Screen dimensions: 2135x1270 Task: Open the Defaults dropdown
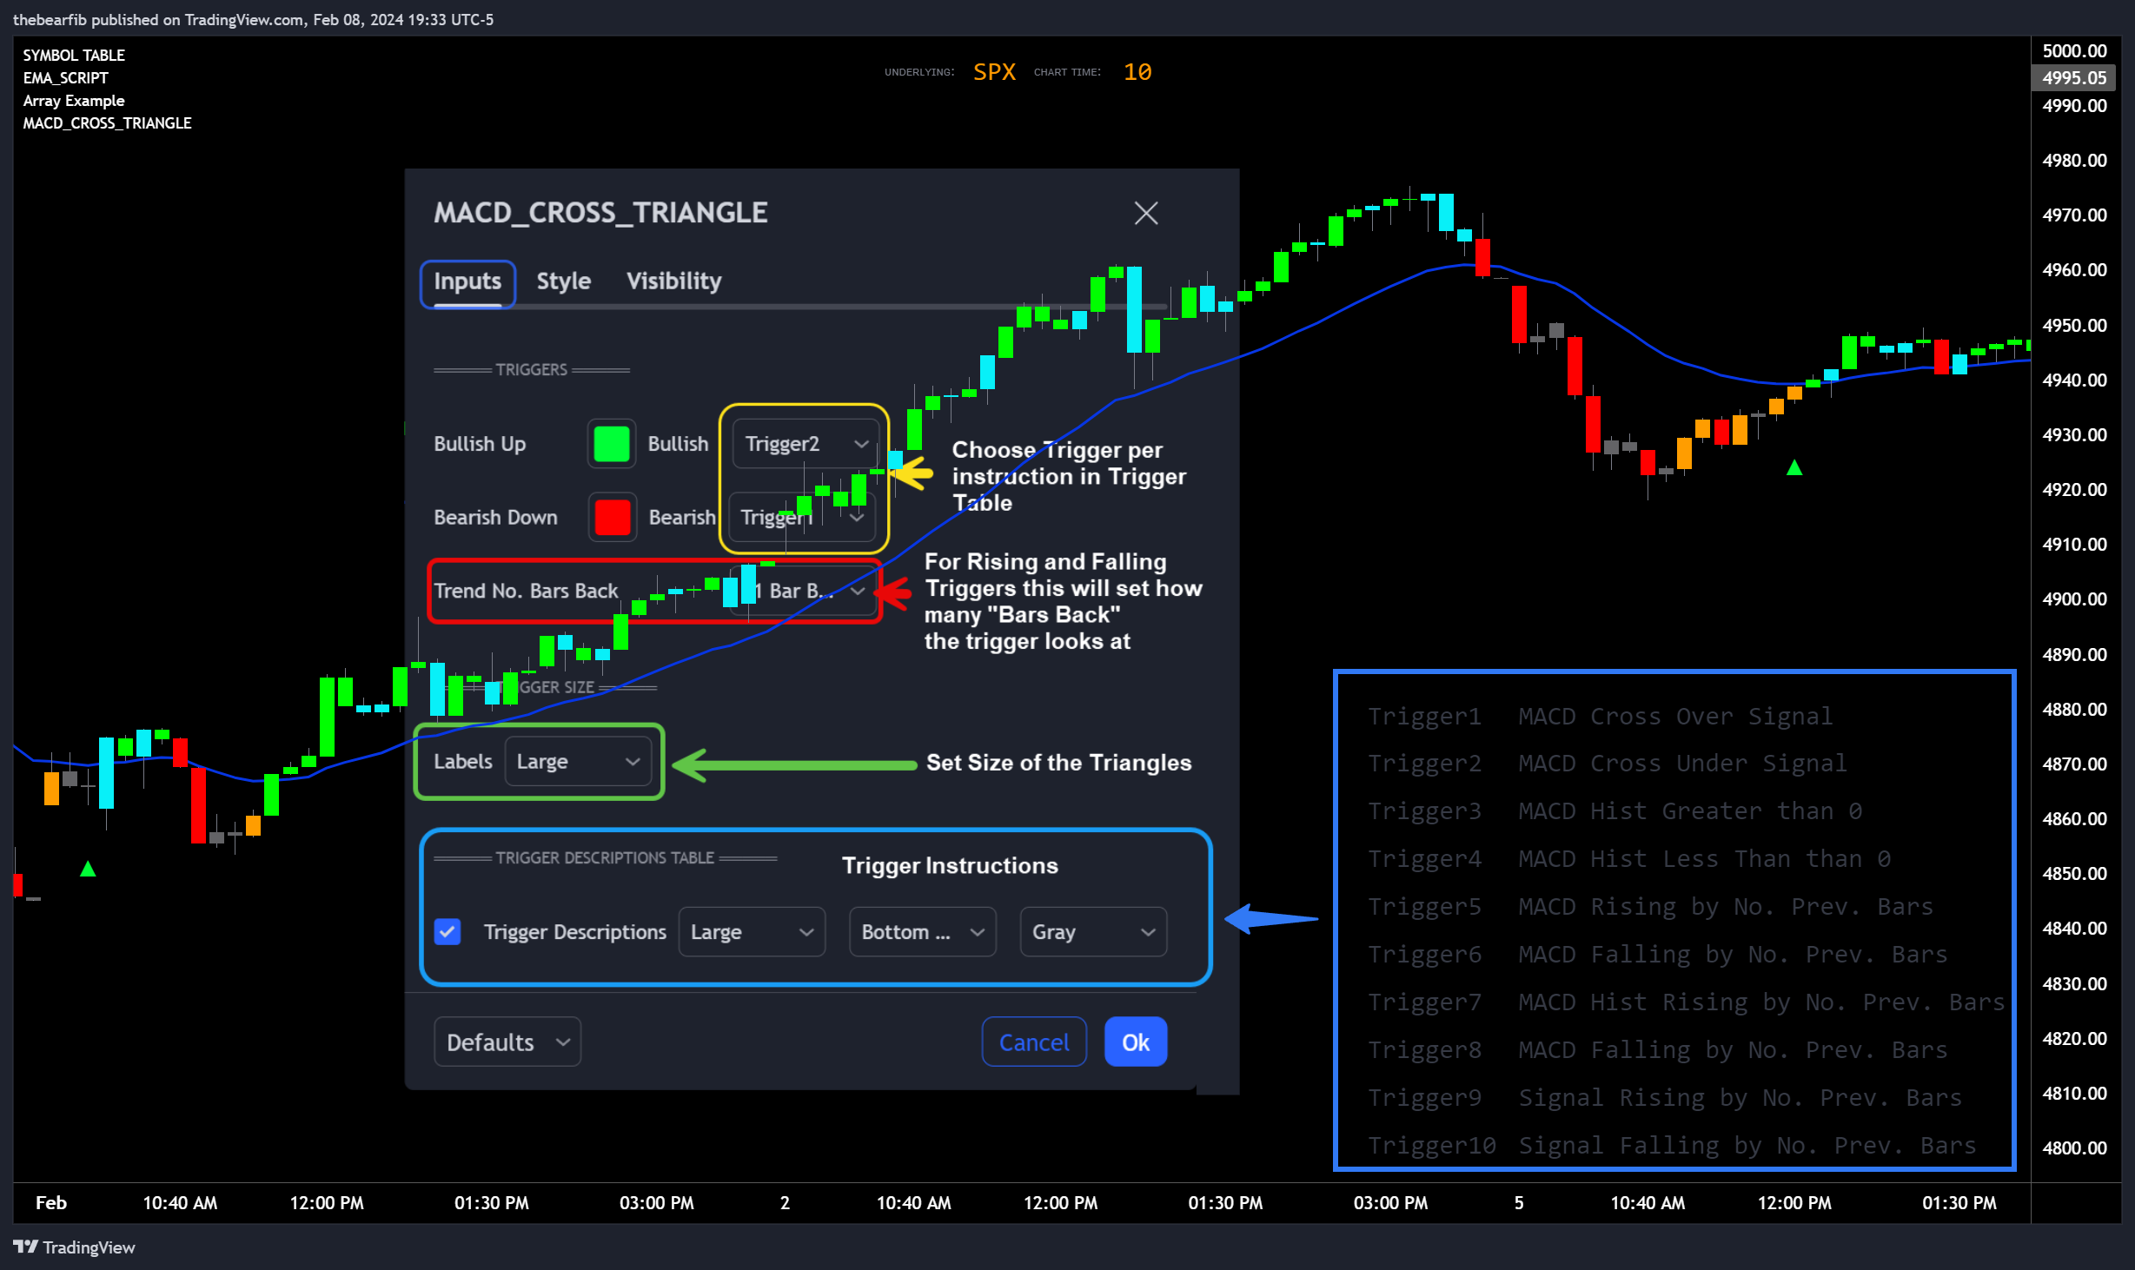[507, 1042]
